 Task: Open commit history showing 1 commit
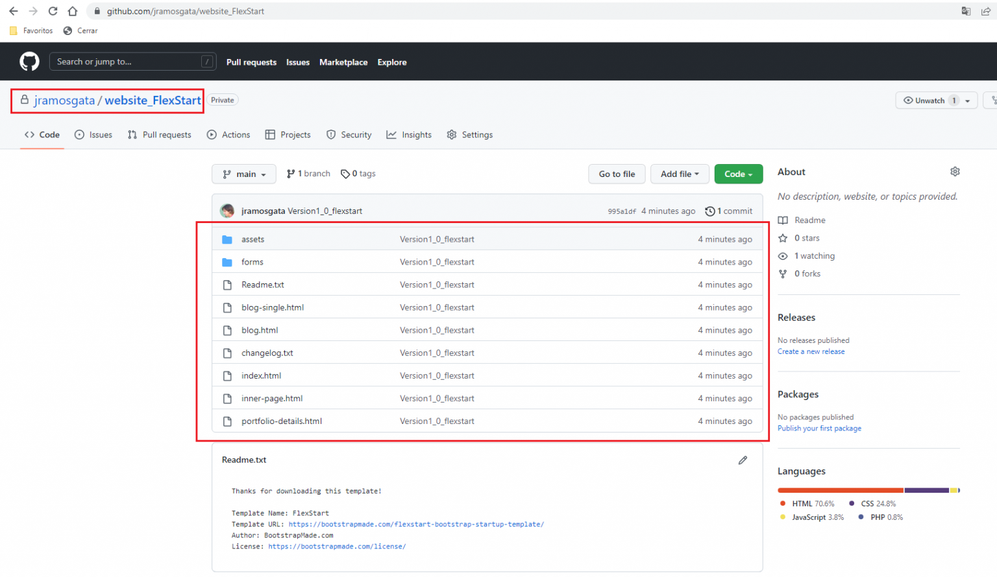tap(729, 211)
